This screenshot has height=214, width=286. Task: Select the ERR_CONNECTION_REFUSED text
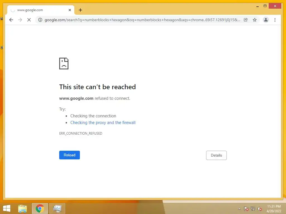click(x=81, y=133)
